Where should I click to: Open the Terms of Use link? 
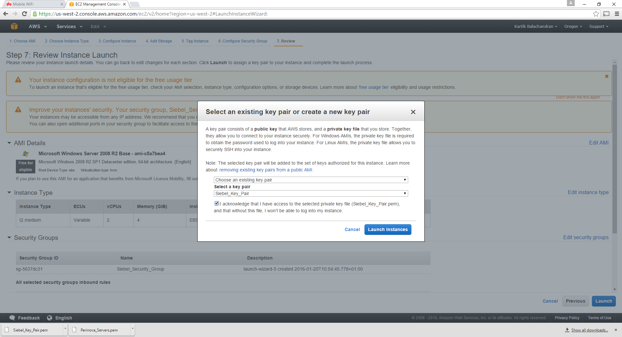point(599,318)
